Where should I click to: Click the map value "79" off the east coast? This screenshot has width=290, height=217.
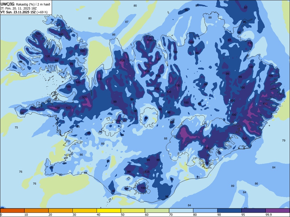(284, 140)
